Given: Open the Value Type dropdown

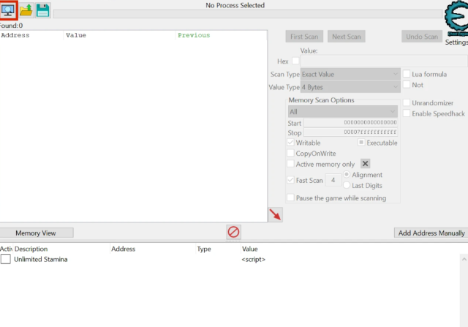Looking at the screenshot, I should tap(350, 87).
